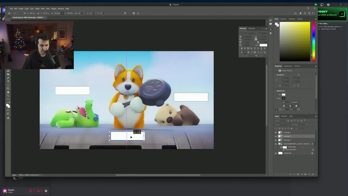
Task: Click the new group folder icon
Action: click(x=305, y=174)
